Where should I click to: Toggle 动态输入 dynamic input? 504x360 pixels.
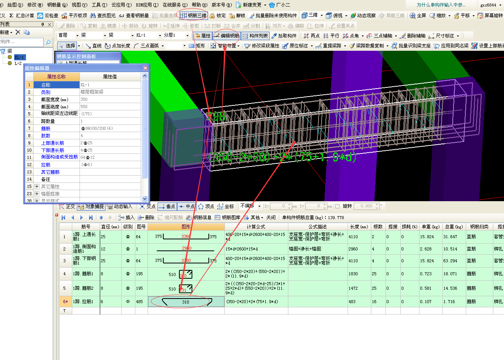[x=120, y=207]
